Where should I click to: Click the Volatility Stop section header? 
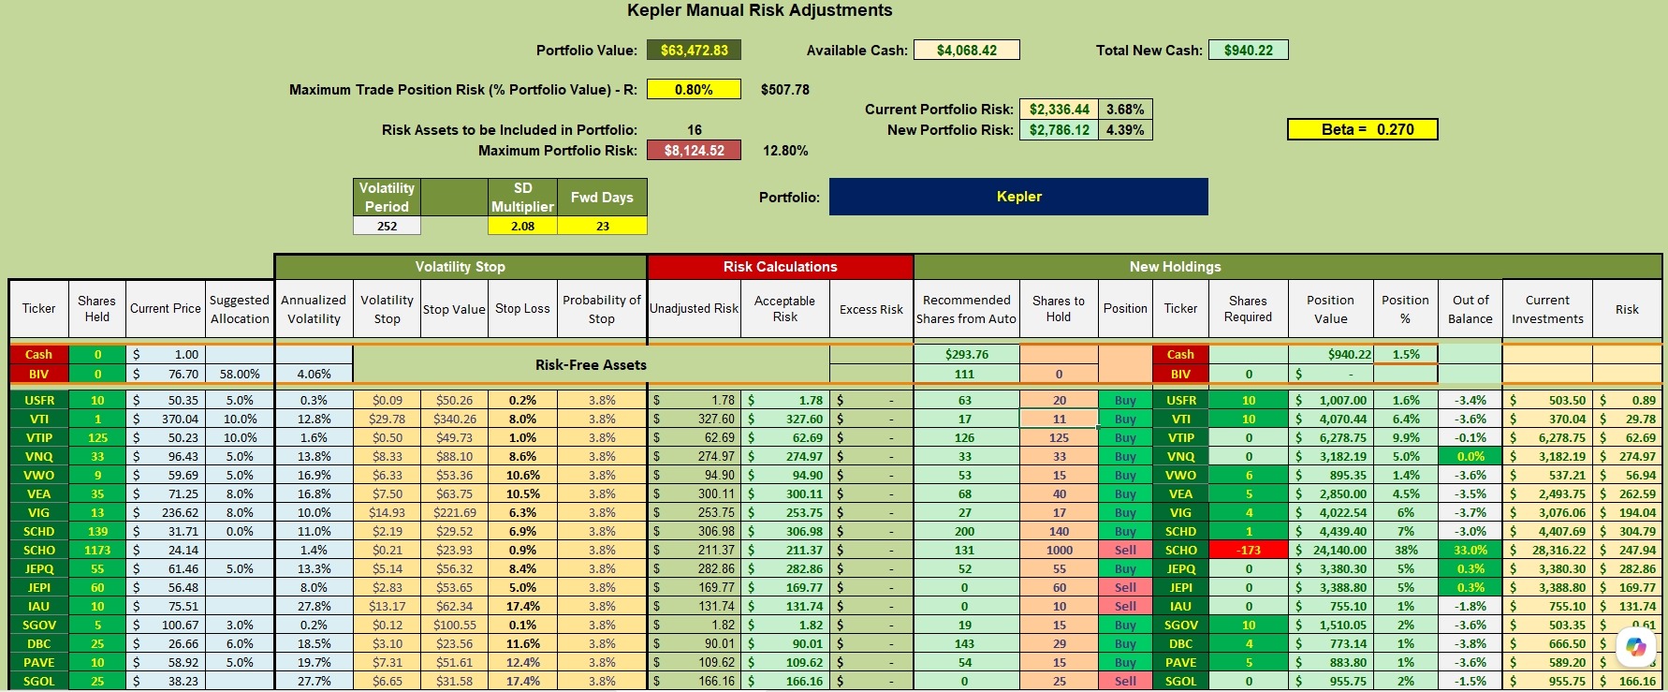point(460,267)
